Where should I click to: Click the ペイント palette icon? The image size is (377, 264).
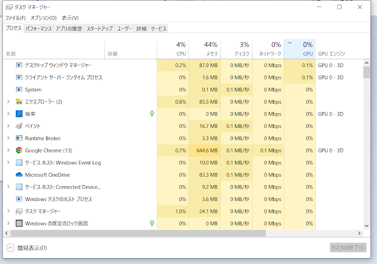click(x=19, y=126)
